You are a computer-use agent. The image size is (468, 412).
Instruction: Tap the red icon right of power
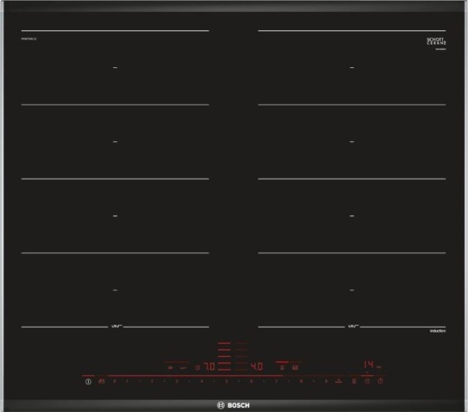click(x=101, y=382)
